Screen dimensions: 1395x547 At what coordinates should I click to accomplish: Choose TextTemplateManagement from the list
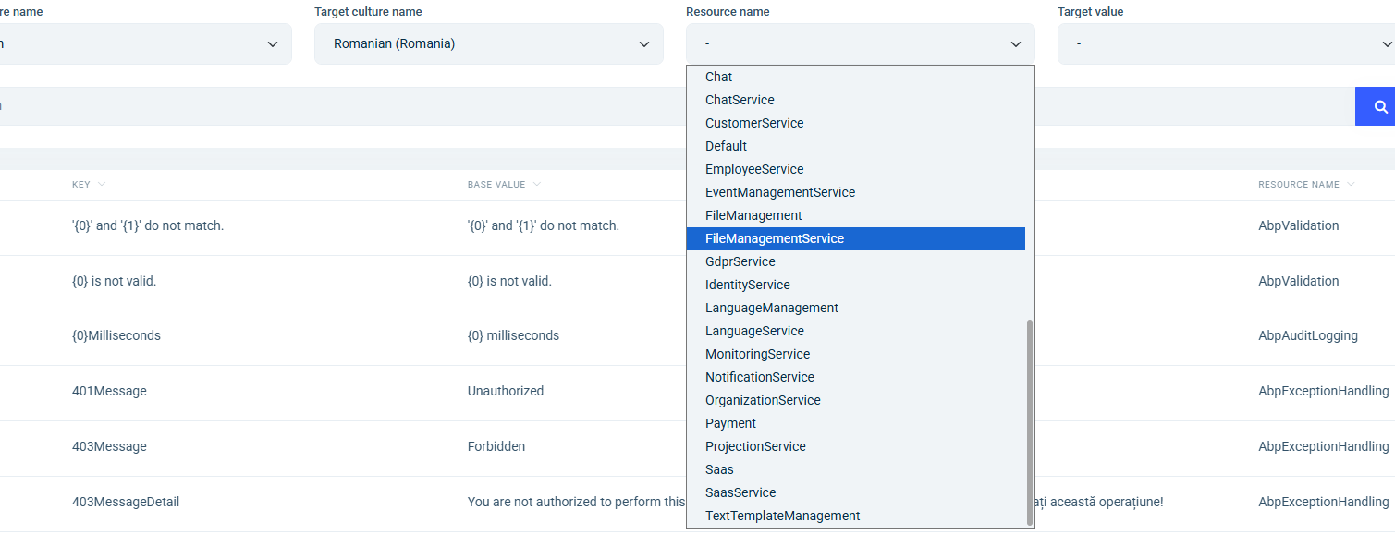coord(782,516)
